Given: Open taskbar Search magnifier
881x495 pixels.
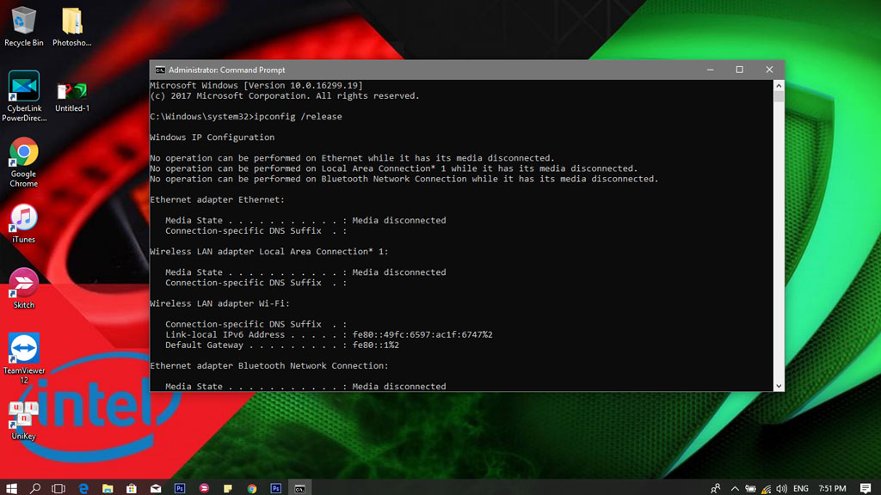Looking at the screenshot, I should (x=34, y=488).
